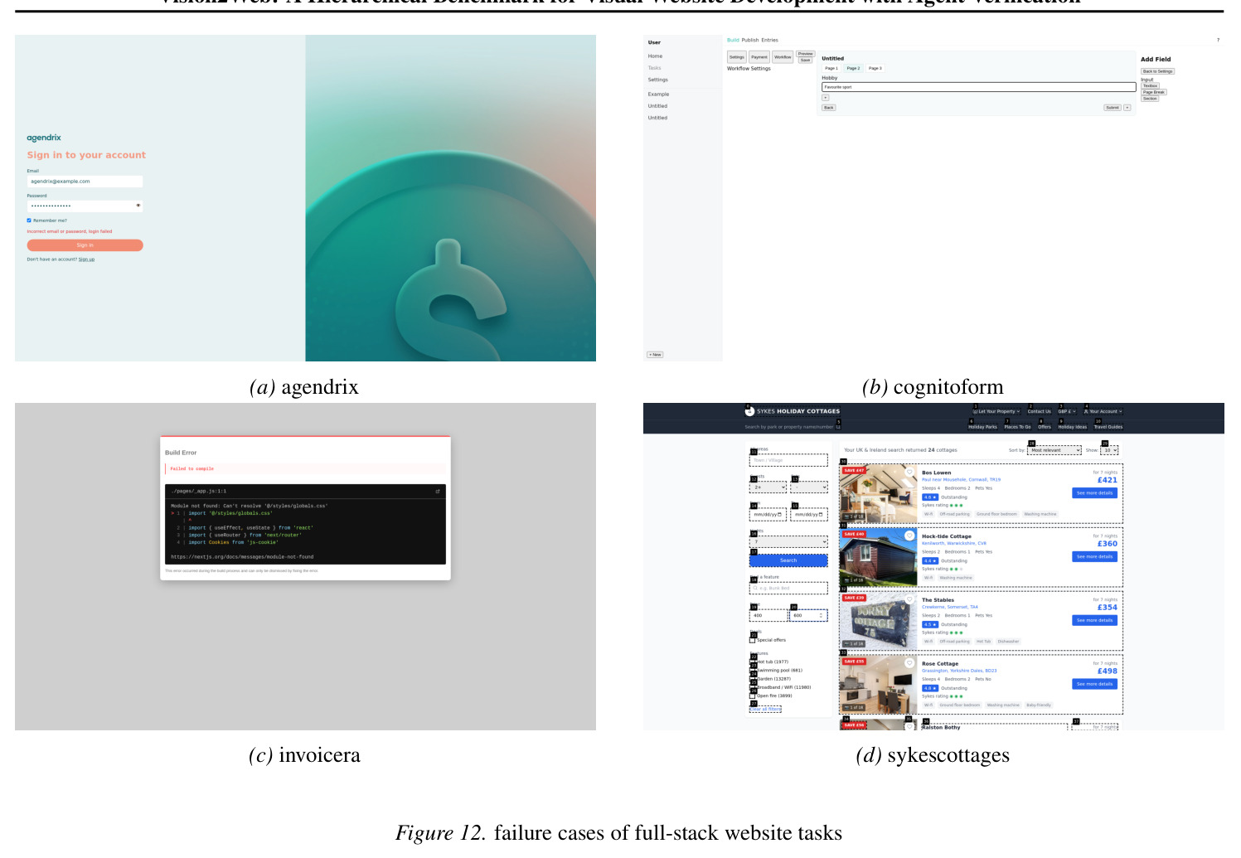The width and height of the screenshot is (1241, 858).
Task: Open the nextjs.org module-not-found docs link
Action: tap(242, 557)
